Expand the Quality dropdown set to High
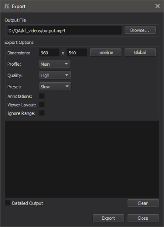Viewport: 164px width, 227px height. point(55,75)
